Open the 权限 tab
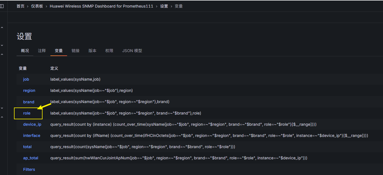This screenshot has width=383, height=175. [x=109, y=51]
